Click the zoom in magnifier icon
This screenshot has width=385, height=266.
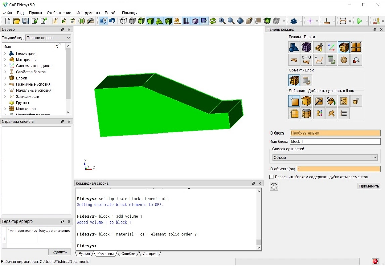click(222, 21)
